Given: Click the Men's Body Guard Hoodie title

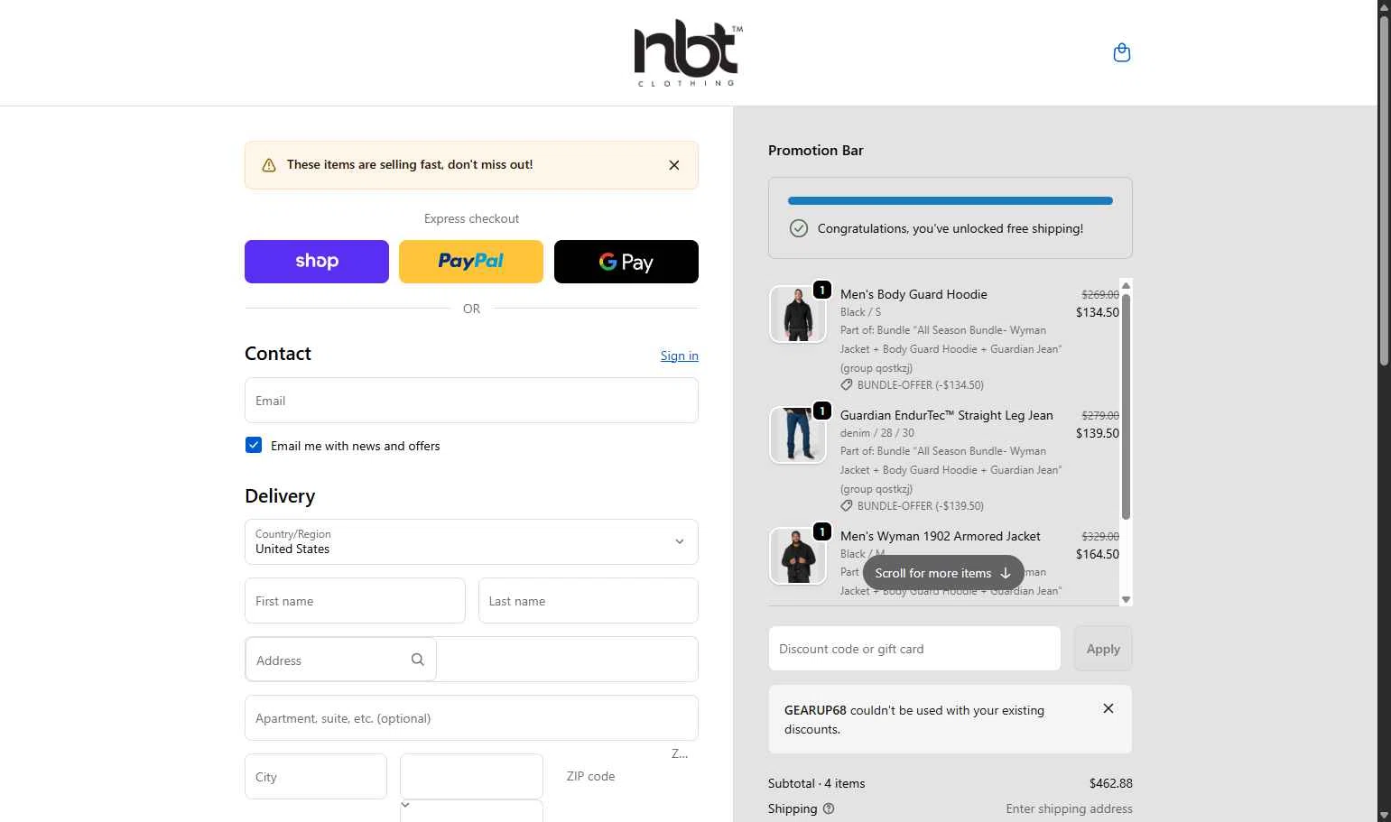Looking at the screenshot, I should click(x=913, y=294).
